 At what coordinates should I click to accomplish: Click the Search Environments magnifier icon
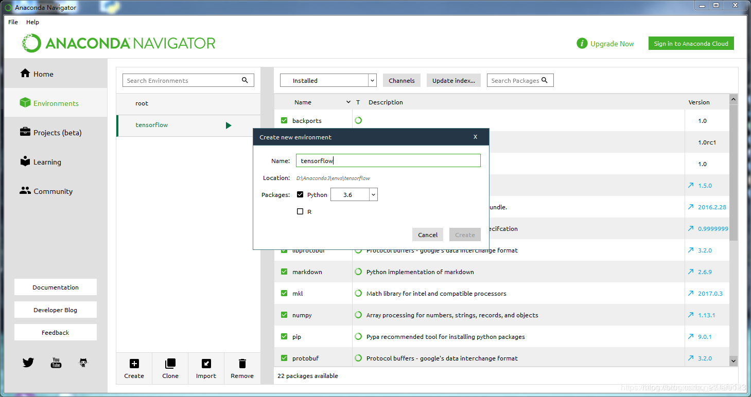tap(245, 80)
